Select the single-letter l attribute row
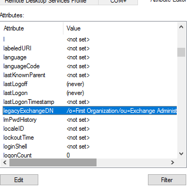 click(x=90, y=39)
